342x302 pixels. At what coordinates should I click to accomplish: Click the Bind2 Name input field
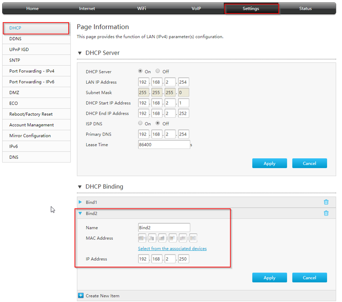pyautogui.click(x=164, y=228)
